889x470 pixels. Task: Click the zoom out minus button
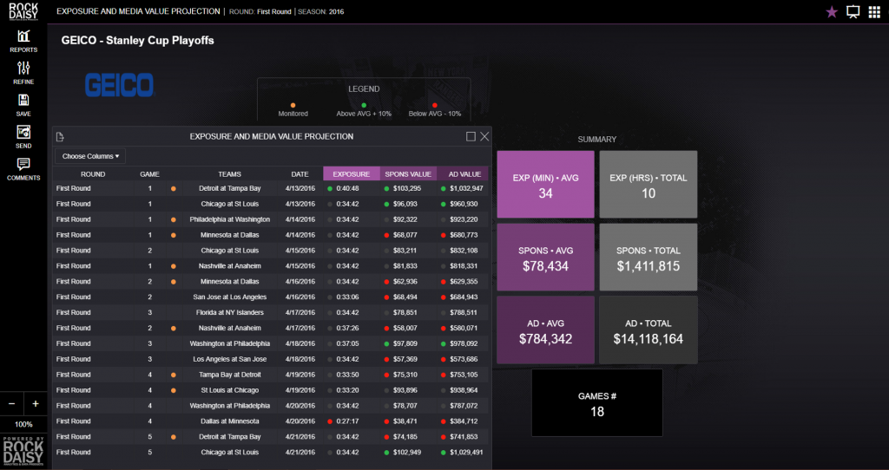tap(12, 404)
